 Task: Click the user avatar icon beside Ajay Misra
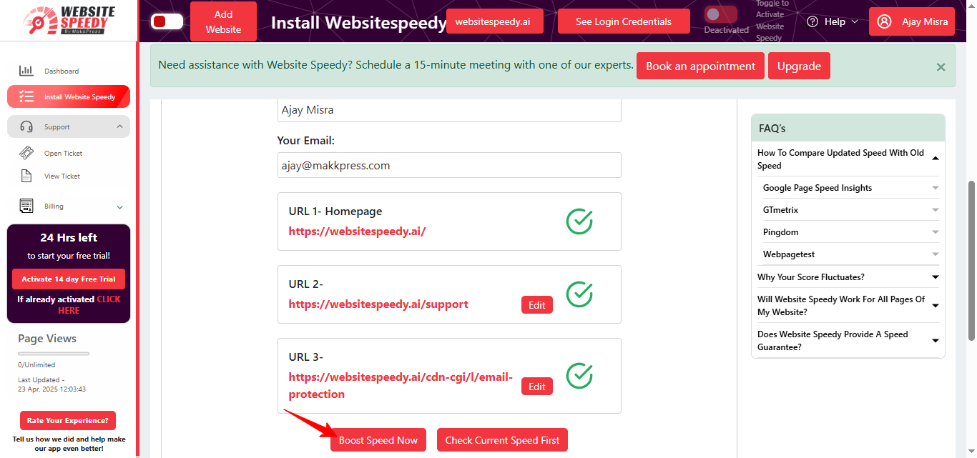click(x=885, y=21)
